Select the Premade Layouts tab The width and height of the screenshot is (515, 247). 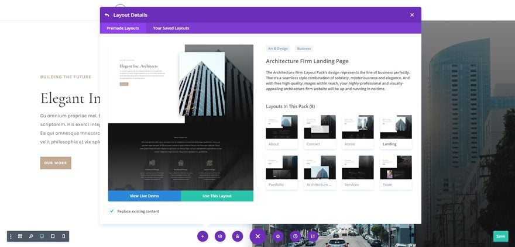[123, 28]
